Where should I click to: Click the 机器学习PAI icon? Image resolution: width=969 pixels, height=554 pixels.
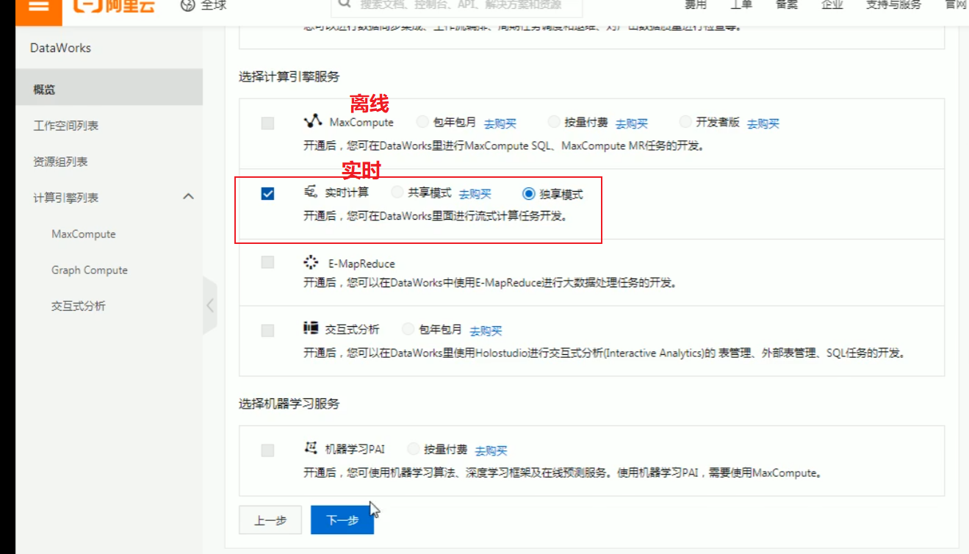coord(311,447)
